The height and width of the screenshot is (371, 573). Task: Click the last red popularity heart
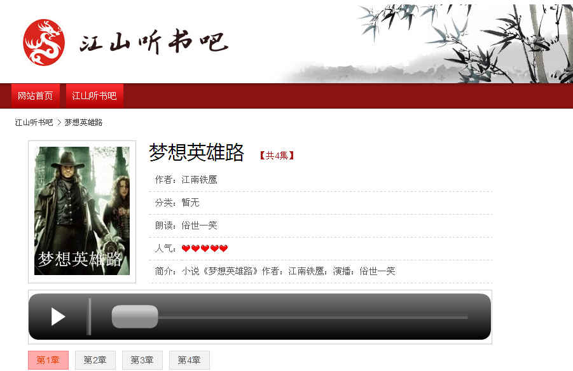pos(224,248)
